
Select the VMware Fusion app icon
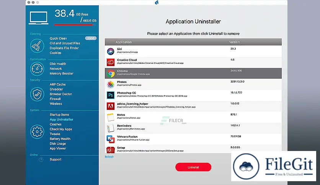pyautogui.click(x=111, y=139)
